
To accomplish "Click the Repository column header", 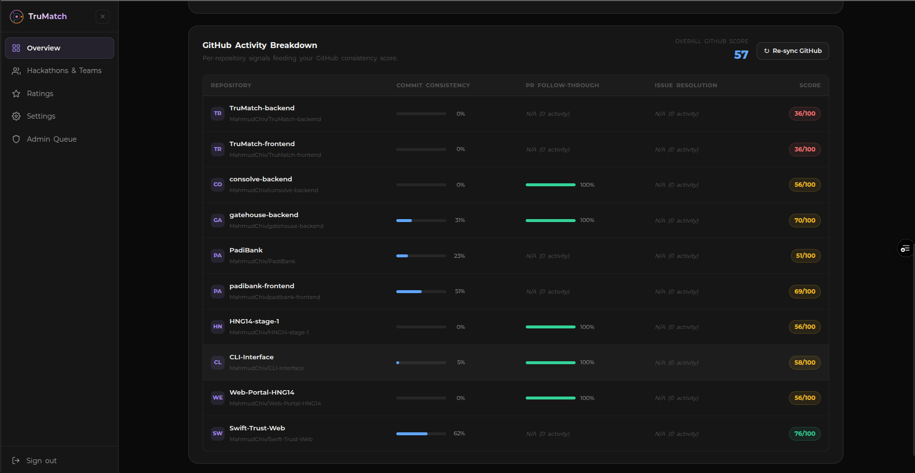I will point(231,86).
